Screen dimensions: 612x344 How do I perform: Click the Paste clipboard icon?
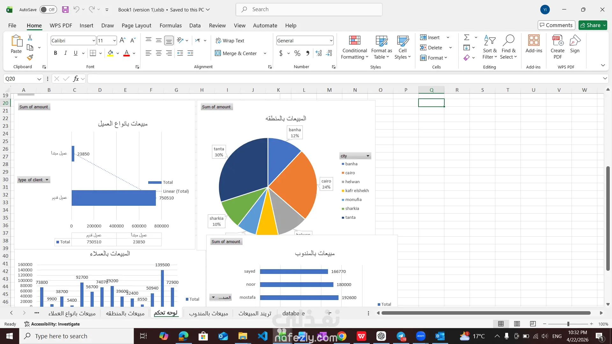tap(16, 41)
